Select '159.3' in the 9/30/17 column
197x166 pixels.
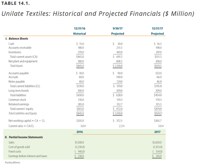[x=120, y=100]
